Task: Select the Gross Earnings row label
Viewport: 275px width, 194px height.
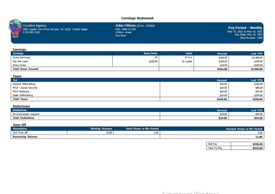Action: tap(21, 57)
